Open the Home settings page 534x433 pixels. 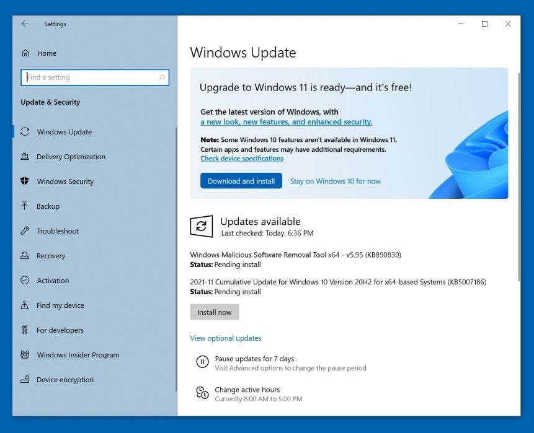click(47, 53)
